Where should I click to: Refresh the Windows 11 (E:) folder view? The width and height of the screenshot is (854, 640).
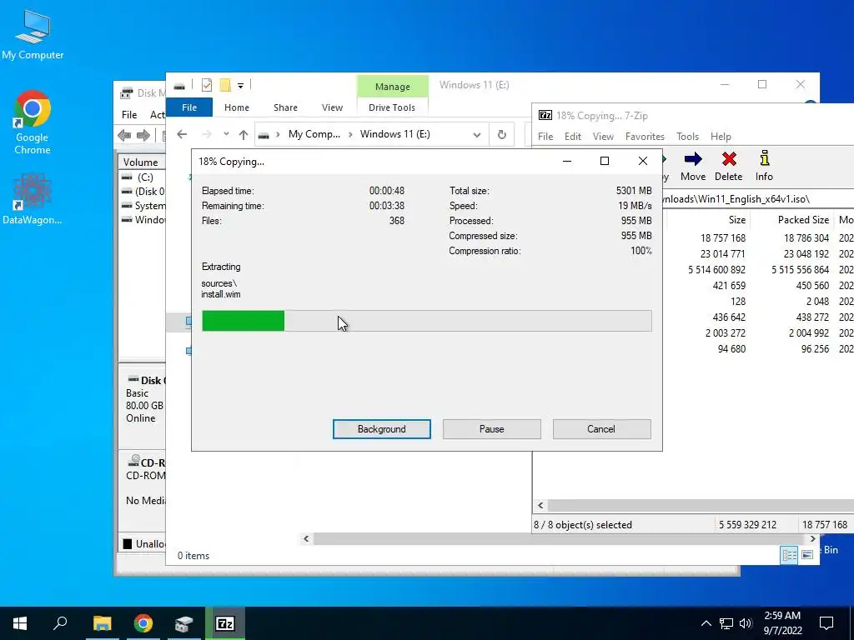(501, 134)
